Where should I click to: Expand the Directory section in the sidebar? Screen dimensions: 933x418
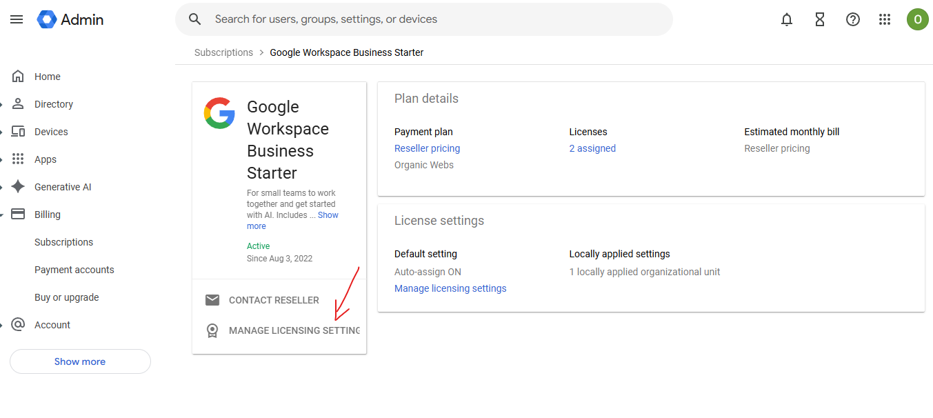(x=53, y=104)
